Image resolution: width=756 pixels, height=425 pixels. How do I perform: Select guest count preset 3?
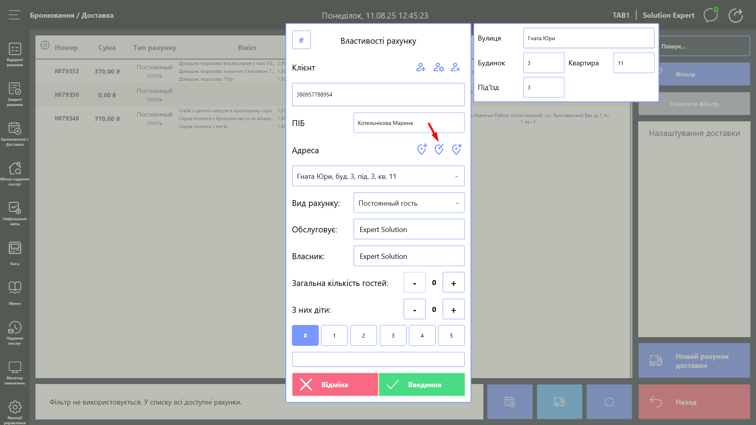click(x=393, y=336)
